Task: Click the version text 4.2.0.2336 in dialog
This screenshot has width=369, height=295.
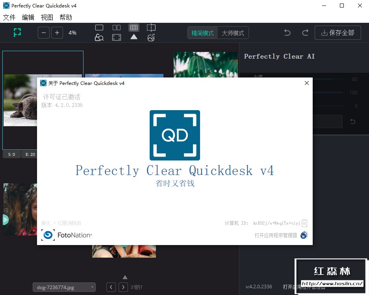Action: pos(62,105)
